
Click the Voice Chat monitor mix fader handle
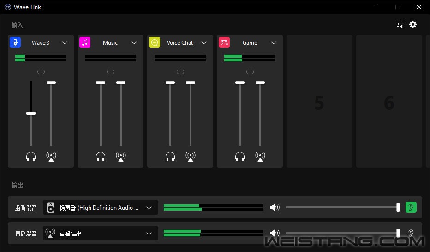(x=170, y=82)
